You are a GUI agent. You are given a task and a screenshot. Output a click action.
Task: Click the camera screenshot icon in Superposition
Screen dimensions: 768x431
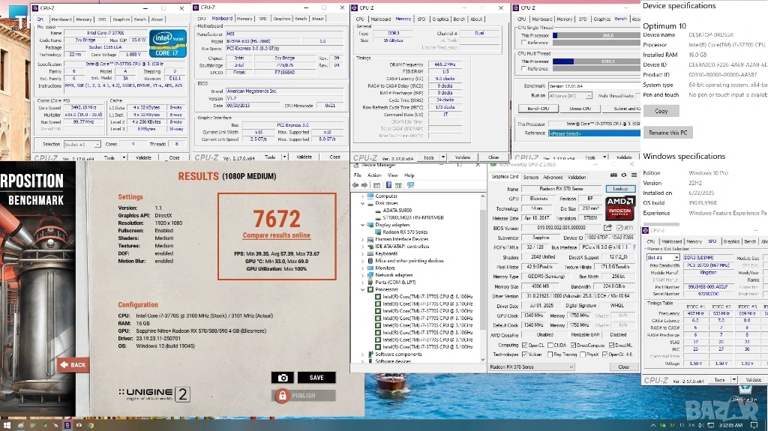pos(282,378)
